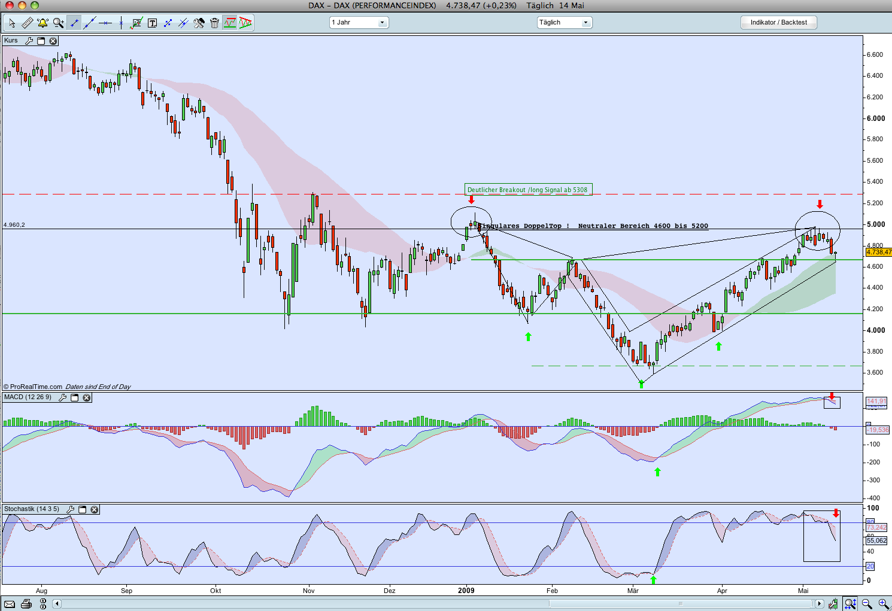The width and height of the screenshot is (892, 611).
Task: Click the '2009' year label on time axis
Action: tap(466, 591)
